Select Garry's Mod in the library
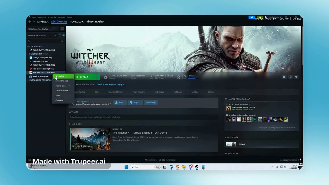This screenshot has height=185, width=329. click(42, 58)
